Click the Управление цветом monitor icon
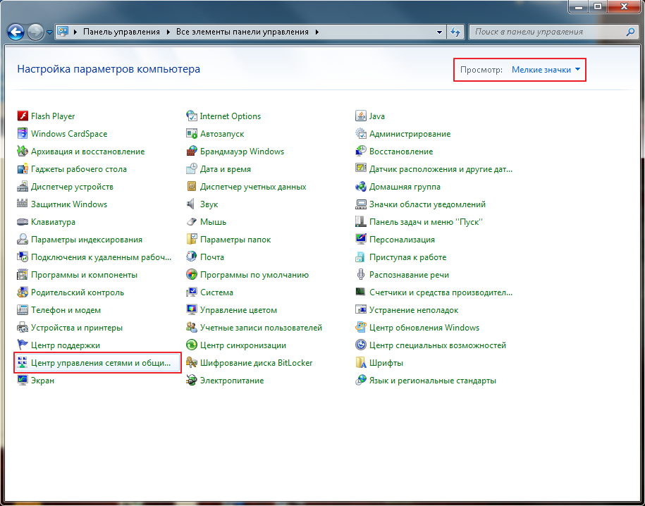 [192, 310]
